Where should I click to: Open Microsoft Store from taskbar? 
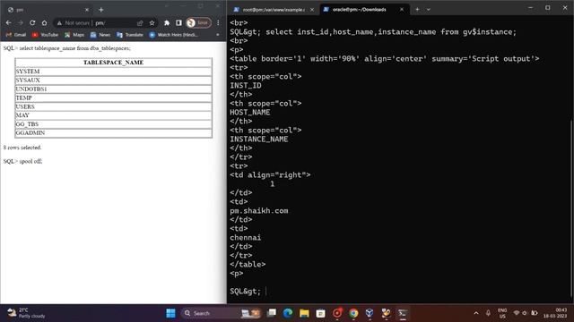320,313
